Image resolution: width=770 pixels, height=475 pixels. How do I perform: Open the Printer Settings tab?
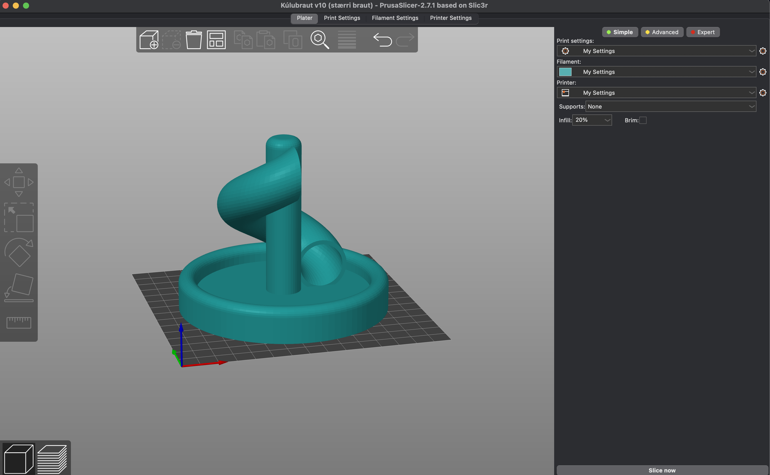tap(451, 18)
